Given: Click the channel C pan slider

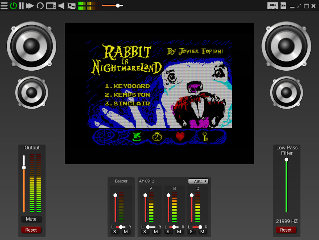Looking at the screenshot, I should coord(197,227).
